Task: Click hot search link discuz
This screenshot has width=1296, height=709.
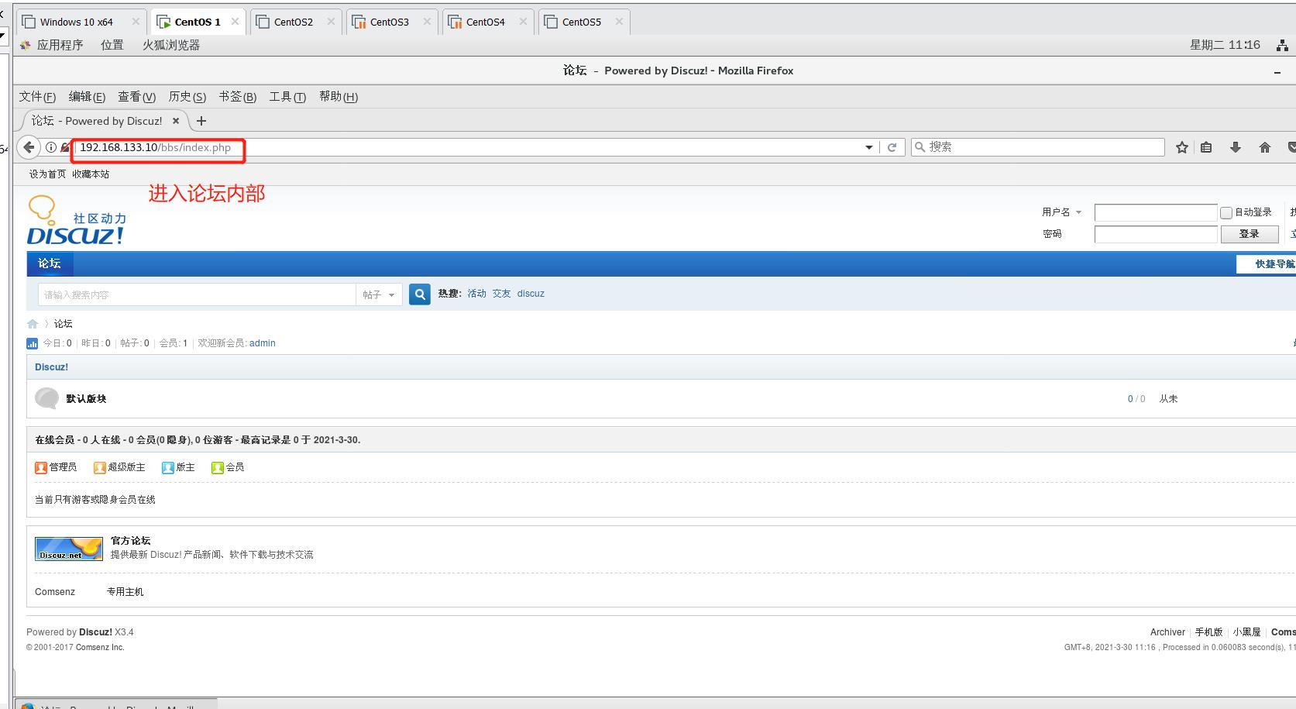Action: (x=531, y=294)
